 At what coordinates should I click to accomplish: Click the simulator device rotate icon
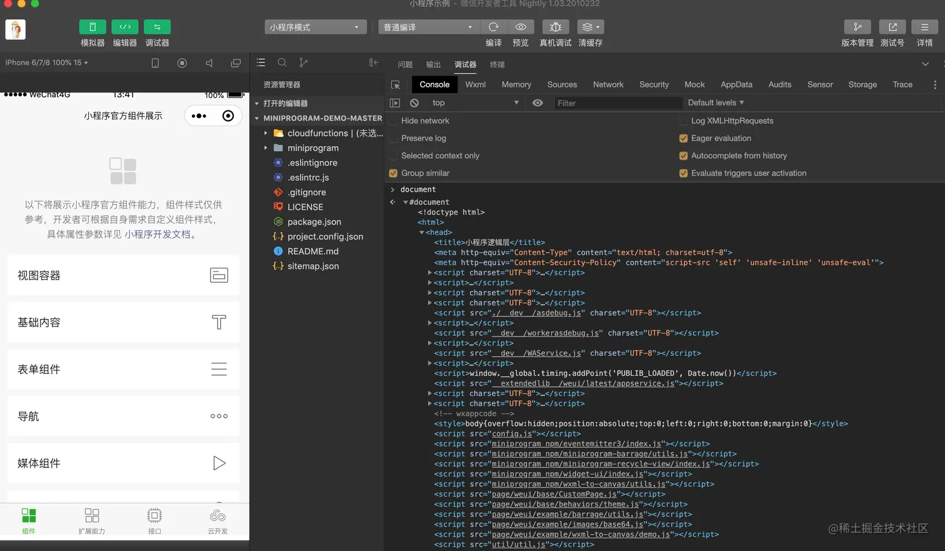point(156,63)
